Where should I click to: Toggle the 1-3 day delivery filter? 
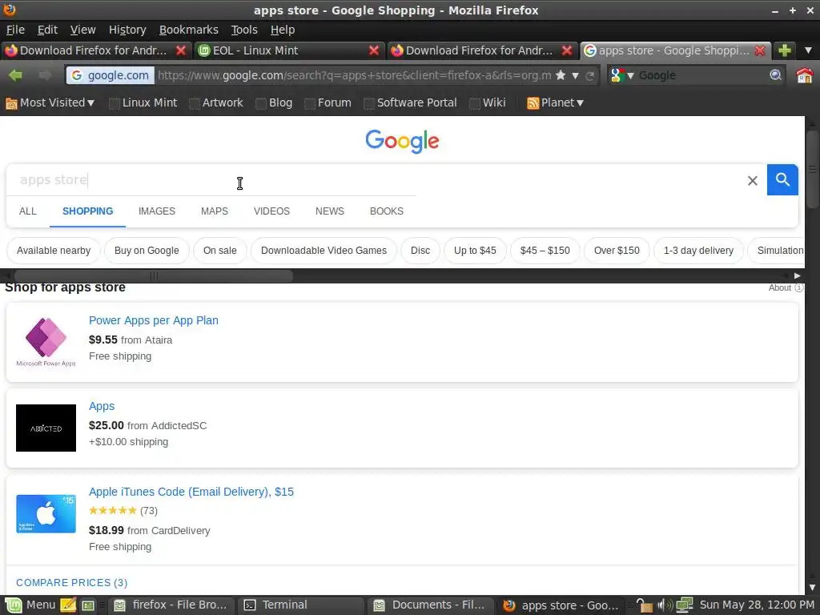698,251
